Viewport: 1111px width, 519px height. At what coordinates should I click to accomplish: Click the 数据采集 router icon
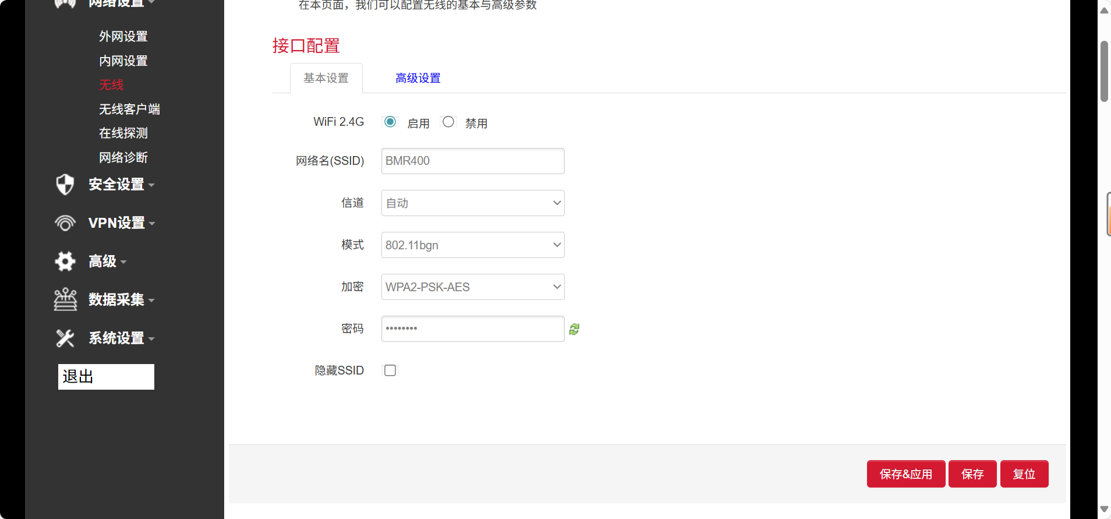click(65, 299)
